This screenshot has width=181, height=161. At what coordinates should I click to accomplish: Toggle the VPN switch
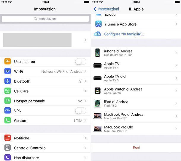(x=81, y=111)
